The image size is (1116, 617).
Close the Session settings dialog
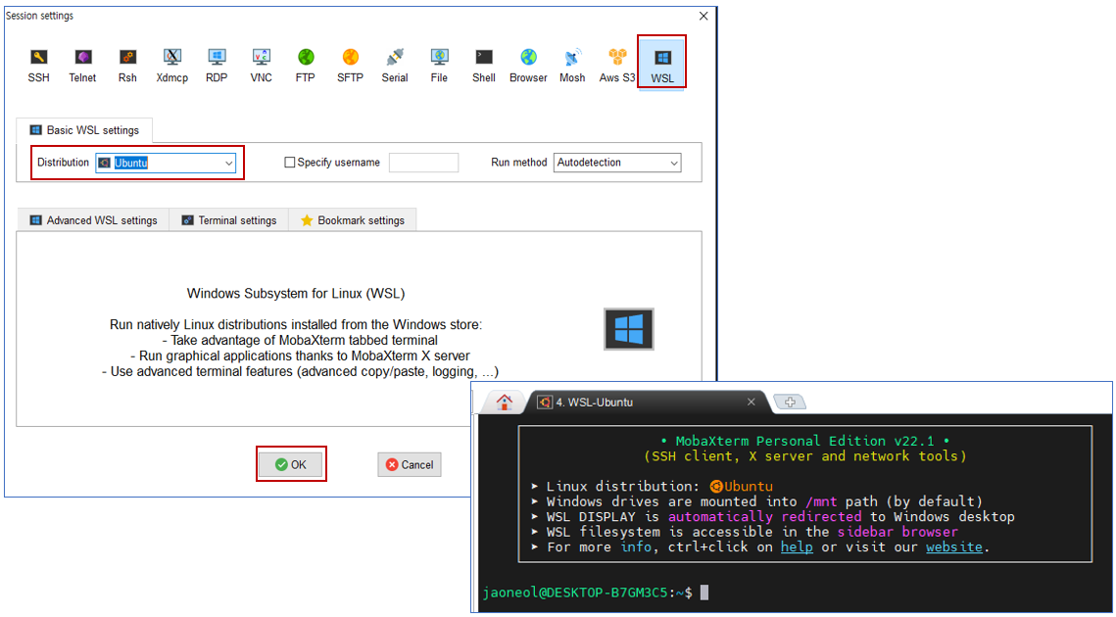click(704, 16)
